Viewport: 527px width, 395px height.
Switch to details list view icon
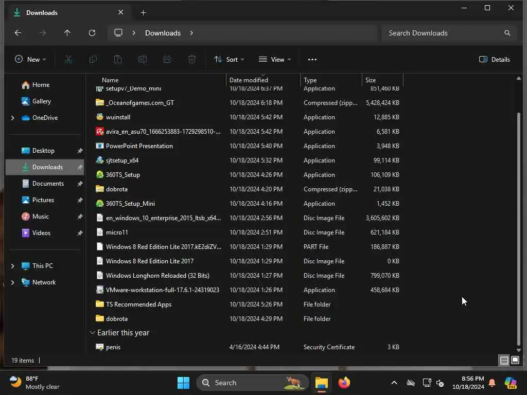[x=504, y=361]
